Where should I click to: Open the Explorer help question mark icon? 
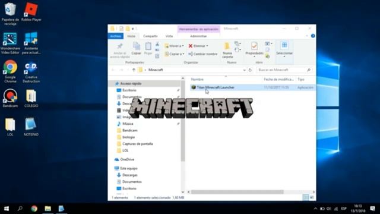click(313, 36)
